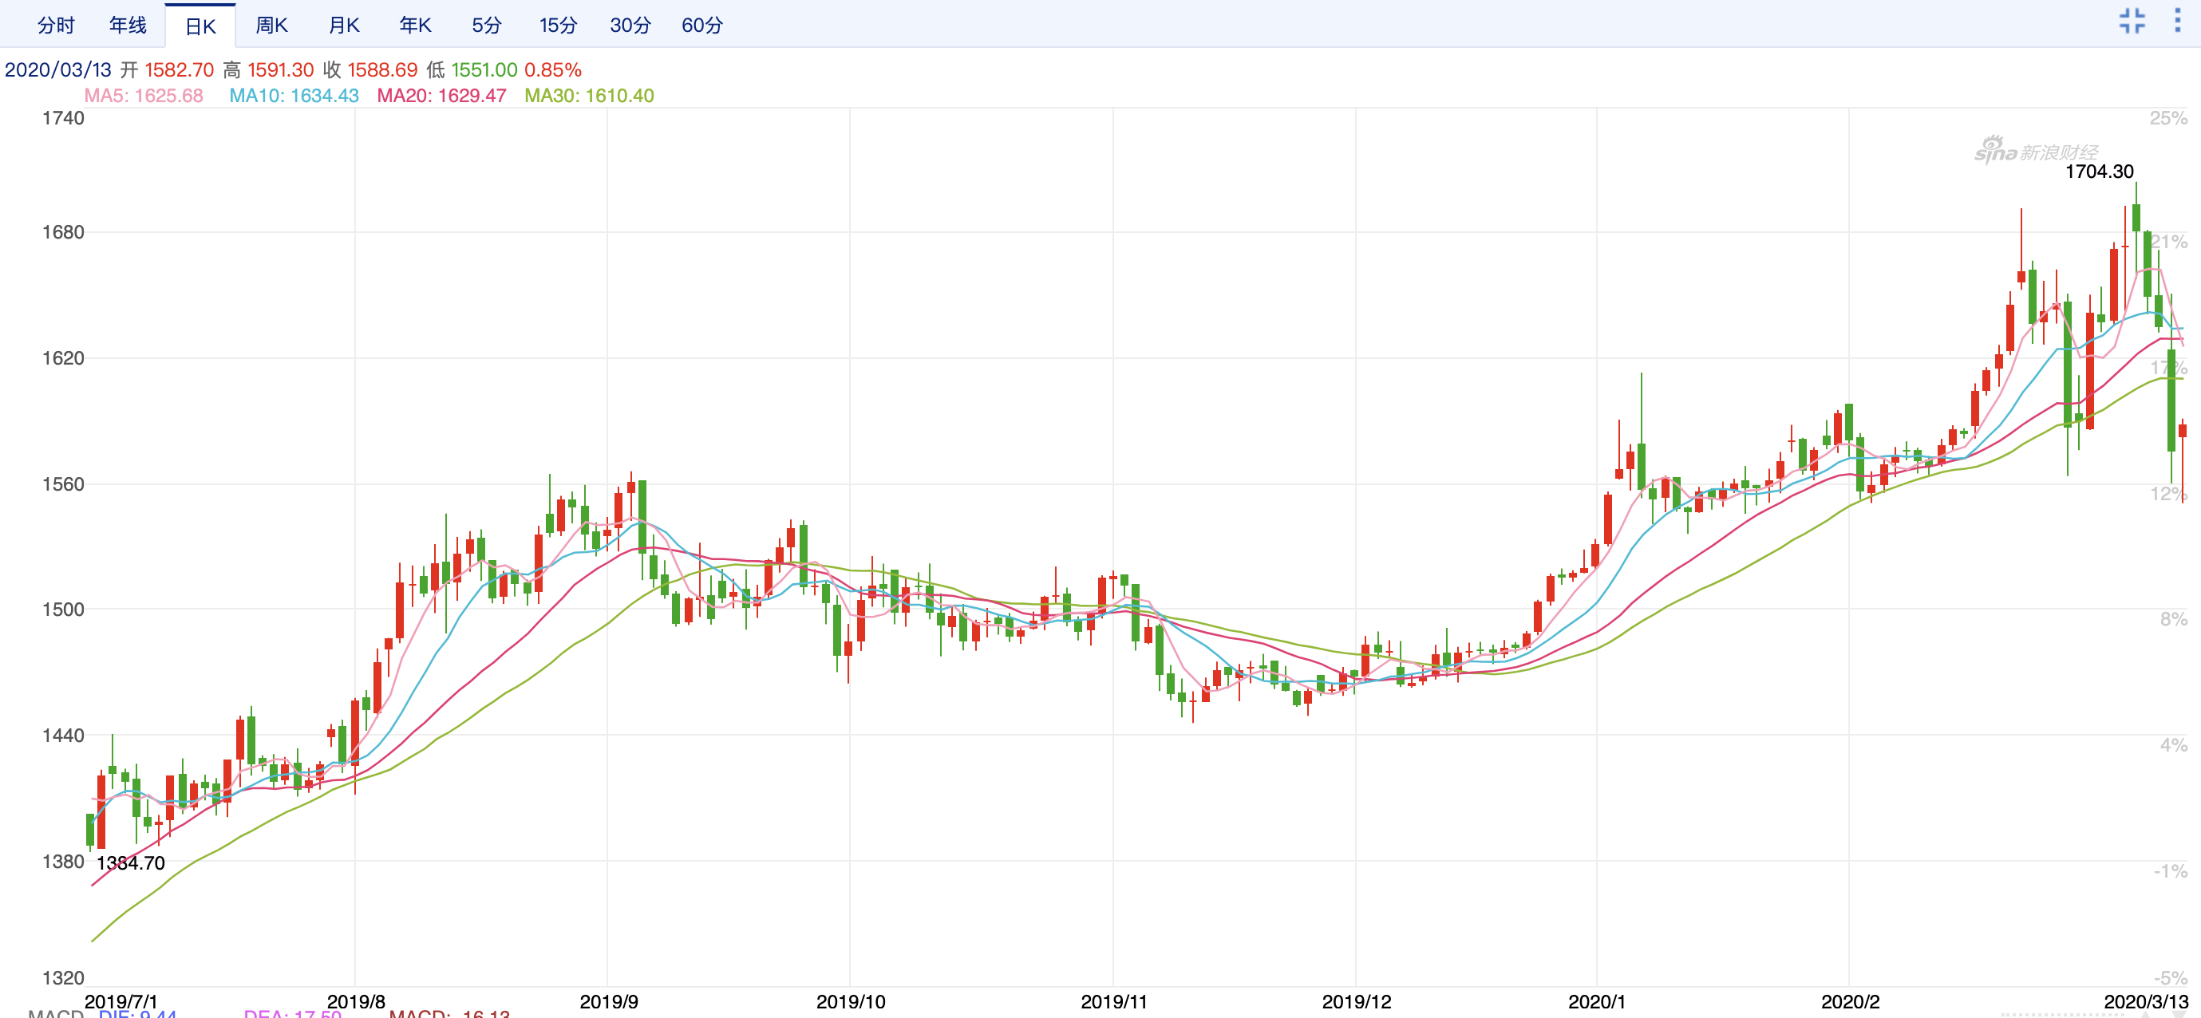Click the 1384.70 lowest price label
The width and height of the screenshot is (2201, 1018).
click(x=131, y=863)
